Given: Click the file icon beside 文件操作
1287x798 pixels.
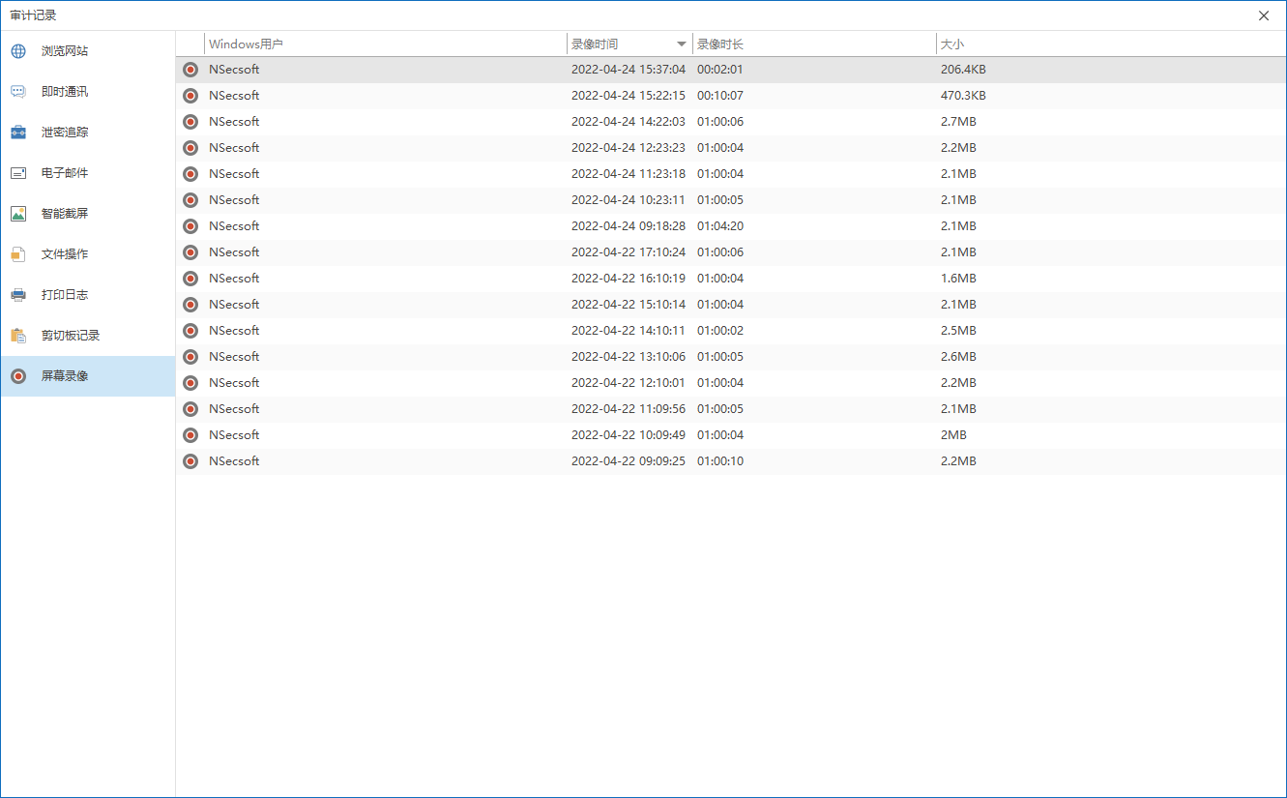Looking at the screenshot, I should click(x=18, y=254).
